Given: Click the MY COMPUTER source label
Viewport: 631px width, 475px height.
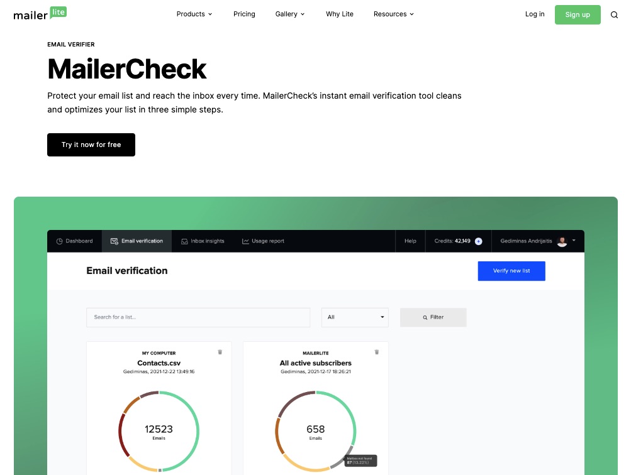Looking at the screenshot, I should [159, 353].
